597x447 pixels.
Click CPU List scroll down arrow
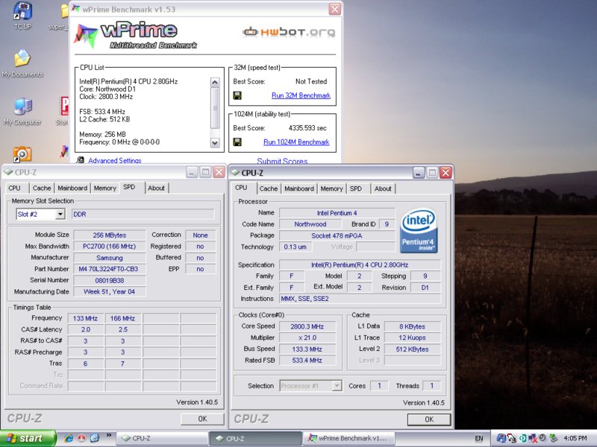click(215, 143)
